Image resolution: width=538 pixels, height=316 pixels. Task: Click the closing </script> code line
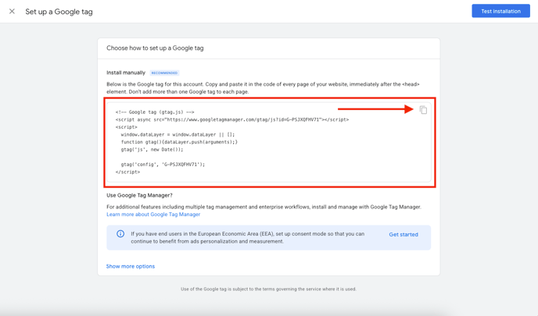coord(127,172)
